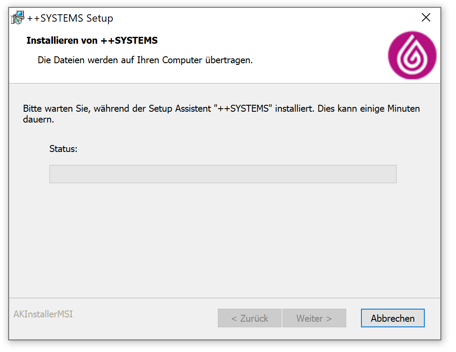Click the subtitle Die Dateien werden übertragen
Image resolution: width=456 pixels, height=352 pixels.
click(145, 60)
